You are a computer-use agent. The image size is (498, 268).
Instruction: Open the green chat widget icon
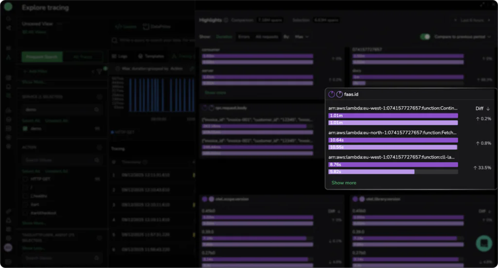click(483, 243)
